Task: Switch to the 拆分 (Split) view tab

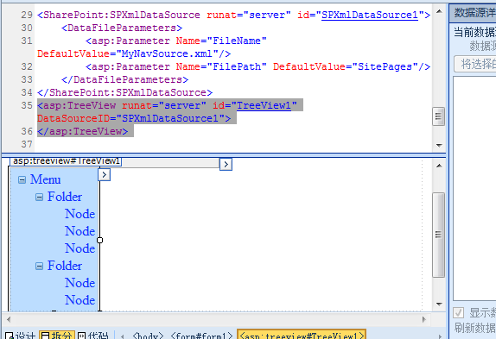Action: click(x=57, y=336)
